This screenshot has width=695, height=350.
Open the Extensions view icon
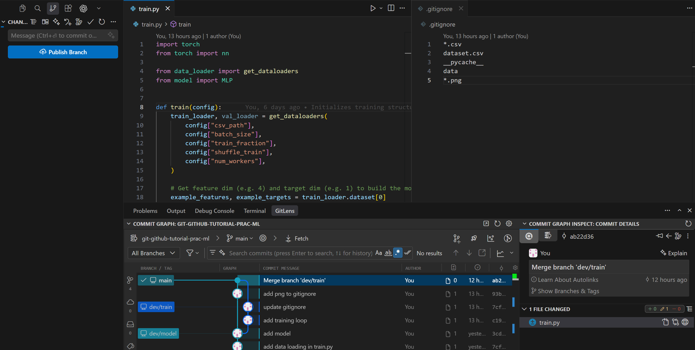coord(68,8)
